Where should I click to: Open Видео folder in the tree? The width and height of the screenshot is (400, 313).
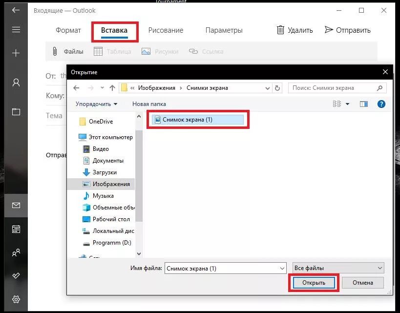(96, 149)
